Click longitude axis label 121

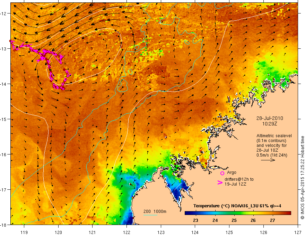click(93, 232)
